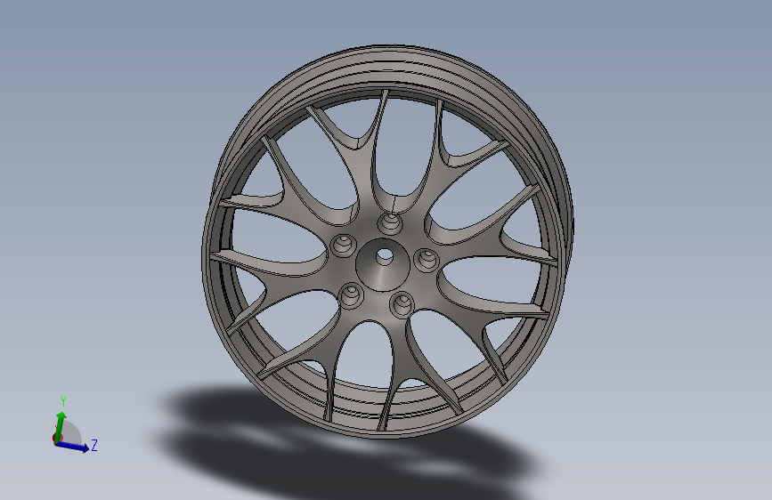Select the center bore hole of the wheel hub
Image resolution: width=772 pixels, height=500 pixels.
click(x=385, y=256)
